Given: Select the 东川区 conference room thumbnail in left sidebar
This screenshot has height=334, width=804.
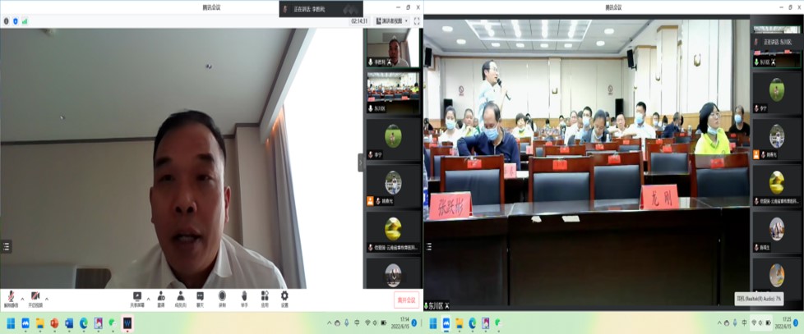Looking at the screenshot, I should pos(393,93).
